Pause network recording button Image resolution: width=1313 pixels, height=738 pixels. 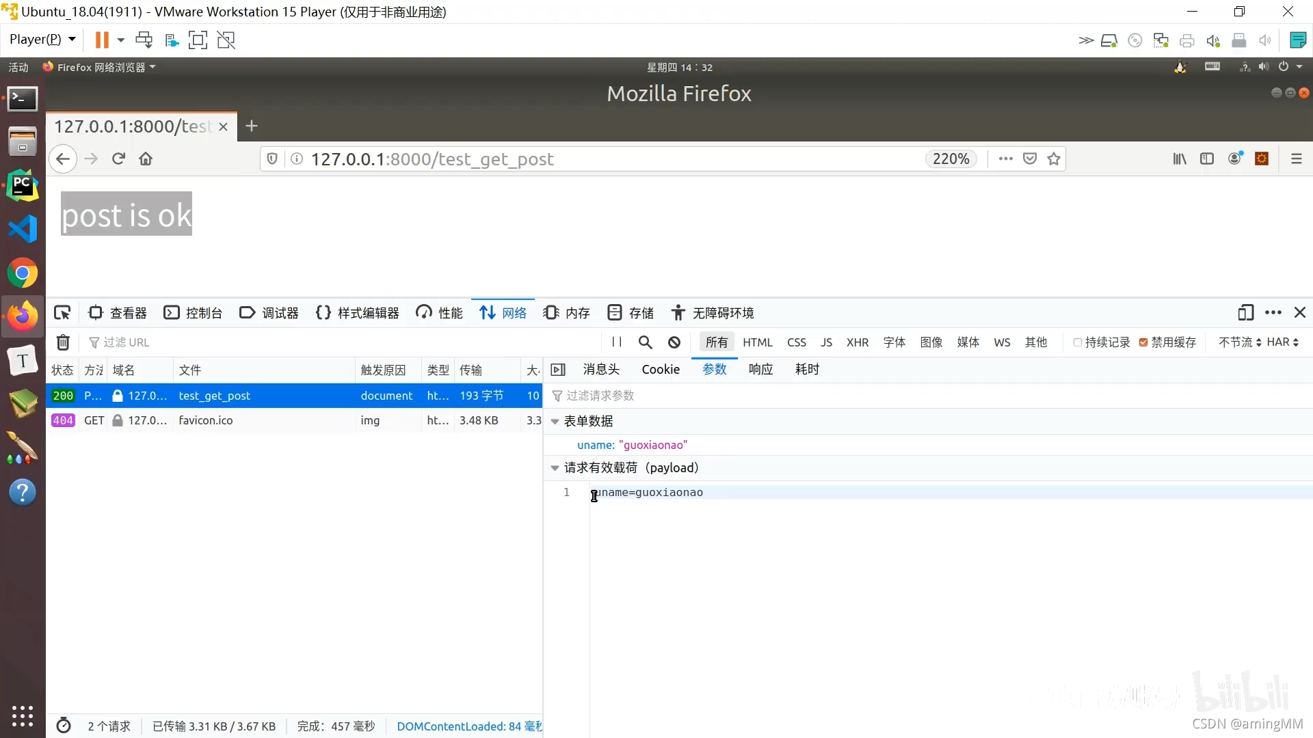click(x=617, y=342)
